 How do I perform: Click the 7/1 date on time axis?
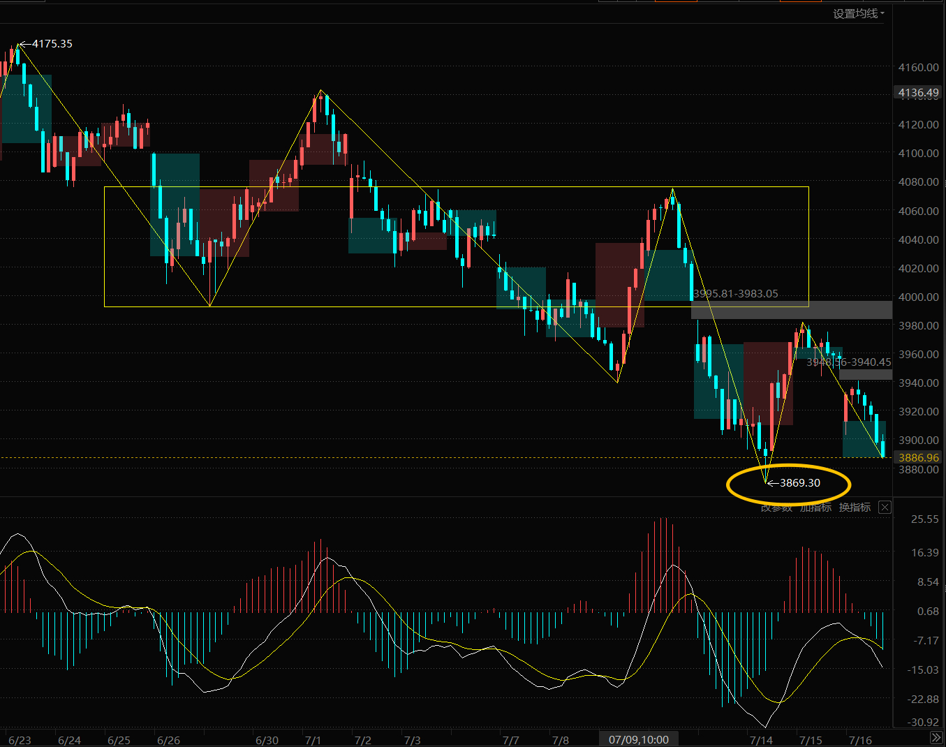tap(313, 740)
